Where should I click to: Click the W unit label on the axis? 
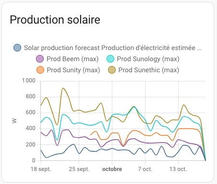tap(14, 121)
